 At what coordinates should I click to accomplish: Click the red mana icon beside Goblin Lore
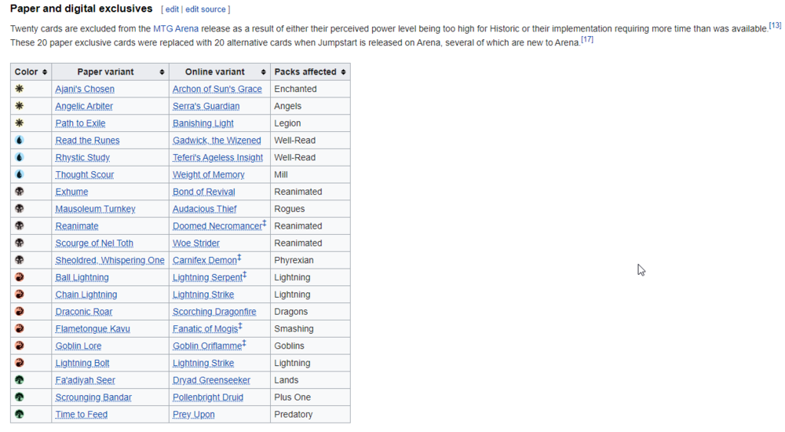click(19, 346)
